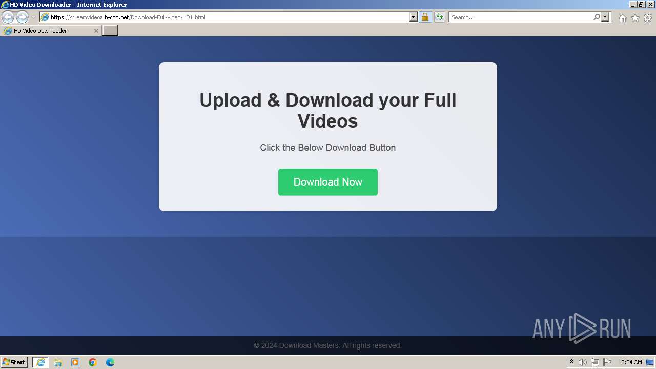Click the magnifier search icon
Viewport: 656px width, 369px height.
pyautogui.click(x=597, y=17)
